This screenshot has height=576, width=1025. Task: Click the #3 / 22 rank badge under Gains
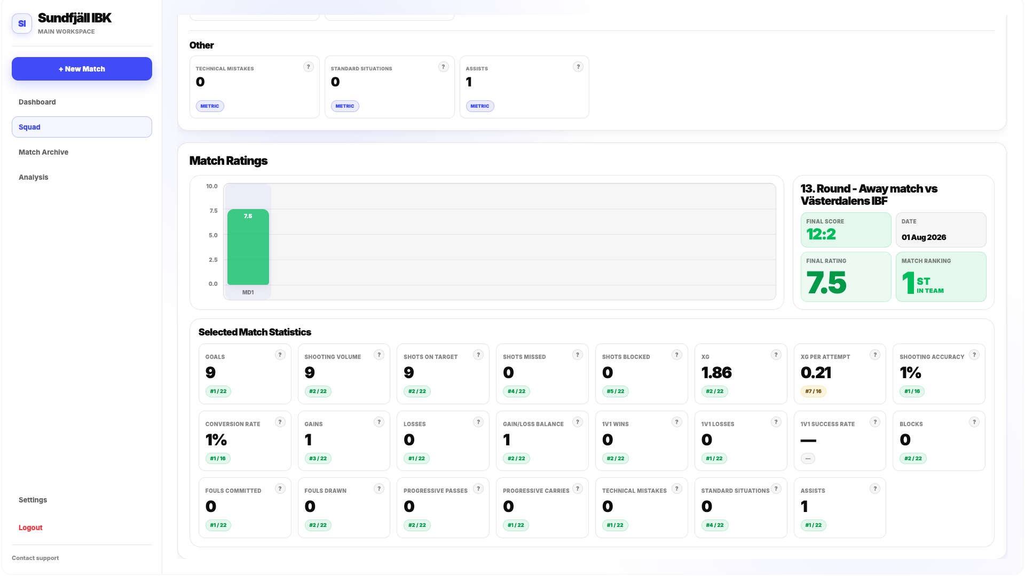point(318,459)
